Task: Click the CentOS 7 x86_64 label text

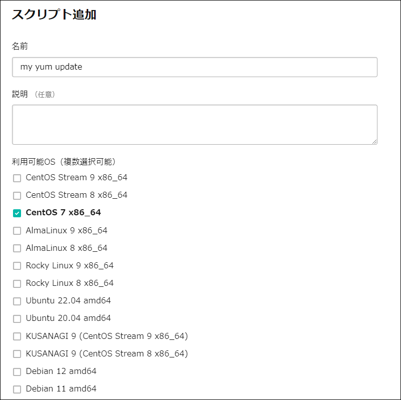Action: coord(63,212)
